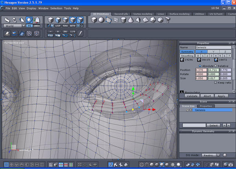
Task: Open the Selection menu
Action: click(x=56, y=8)
